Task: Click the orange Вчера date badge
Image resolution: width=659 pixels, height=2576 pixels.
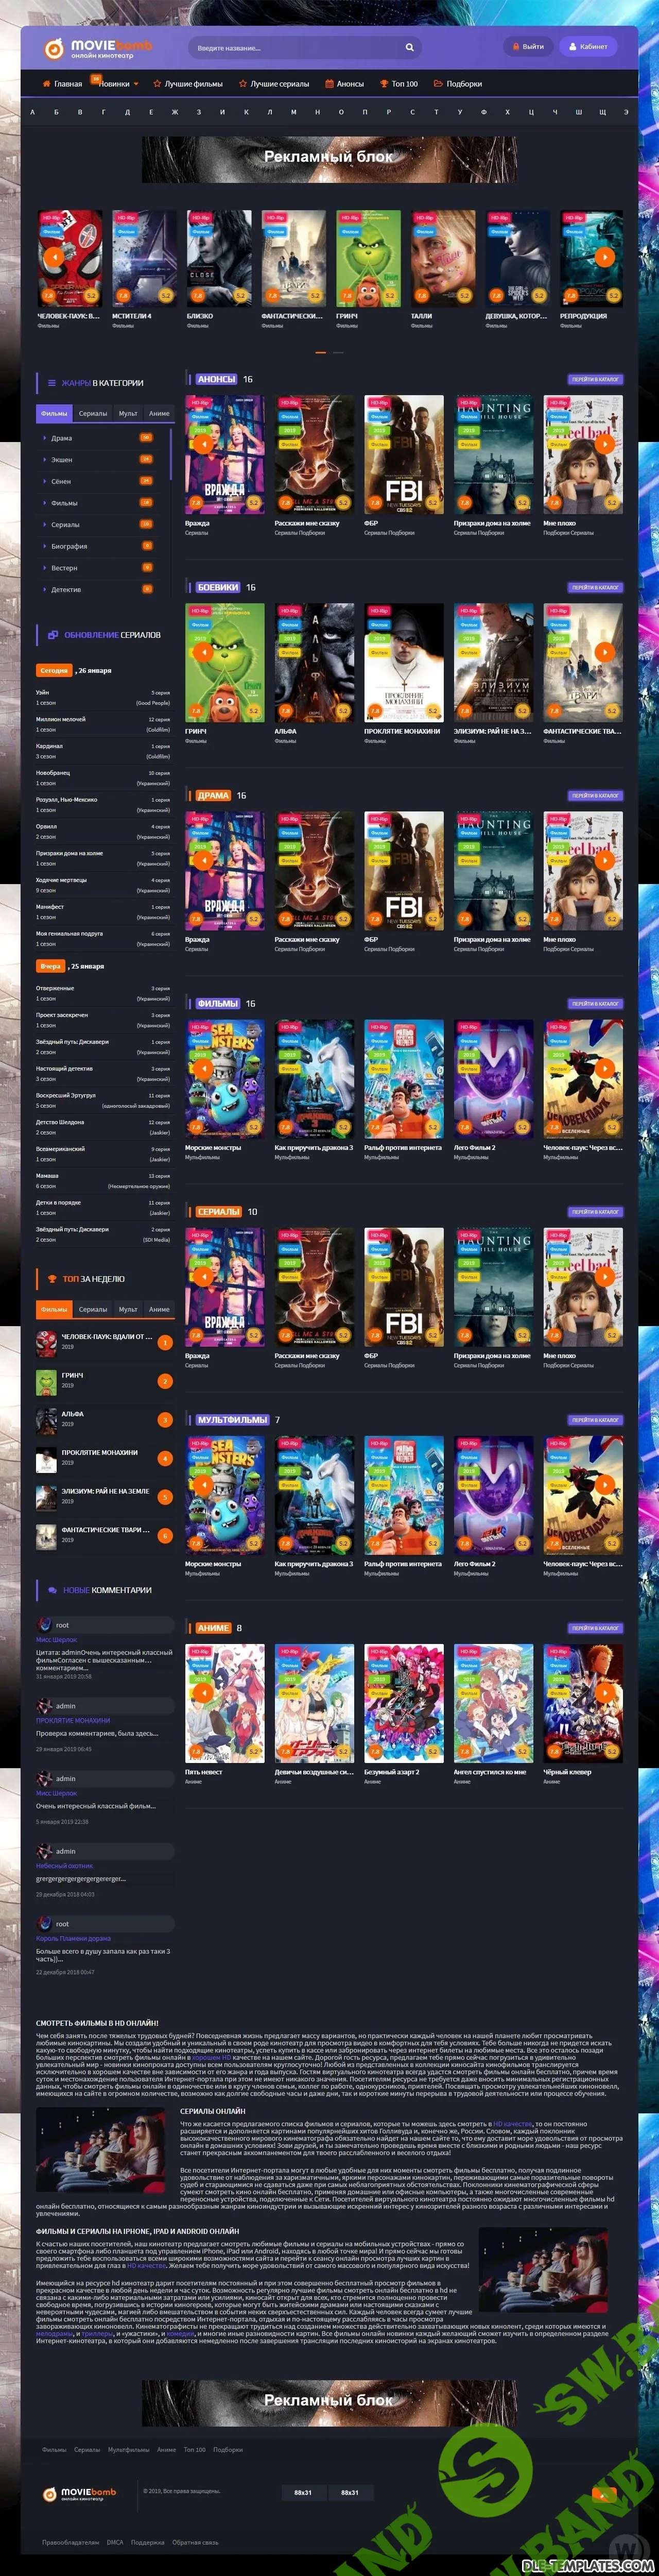Action: [x=51, y=967]
